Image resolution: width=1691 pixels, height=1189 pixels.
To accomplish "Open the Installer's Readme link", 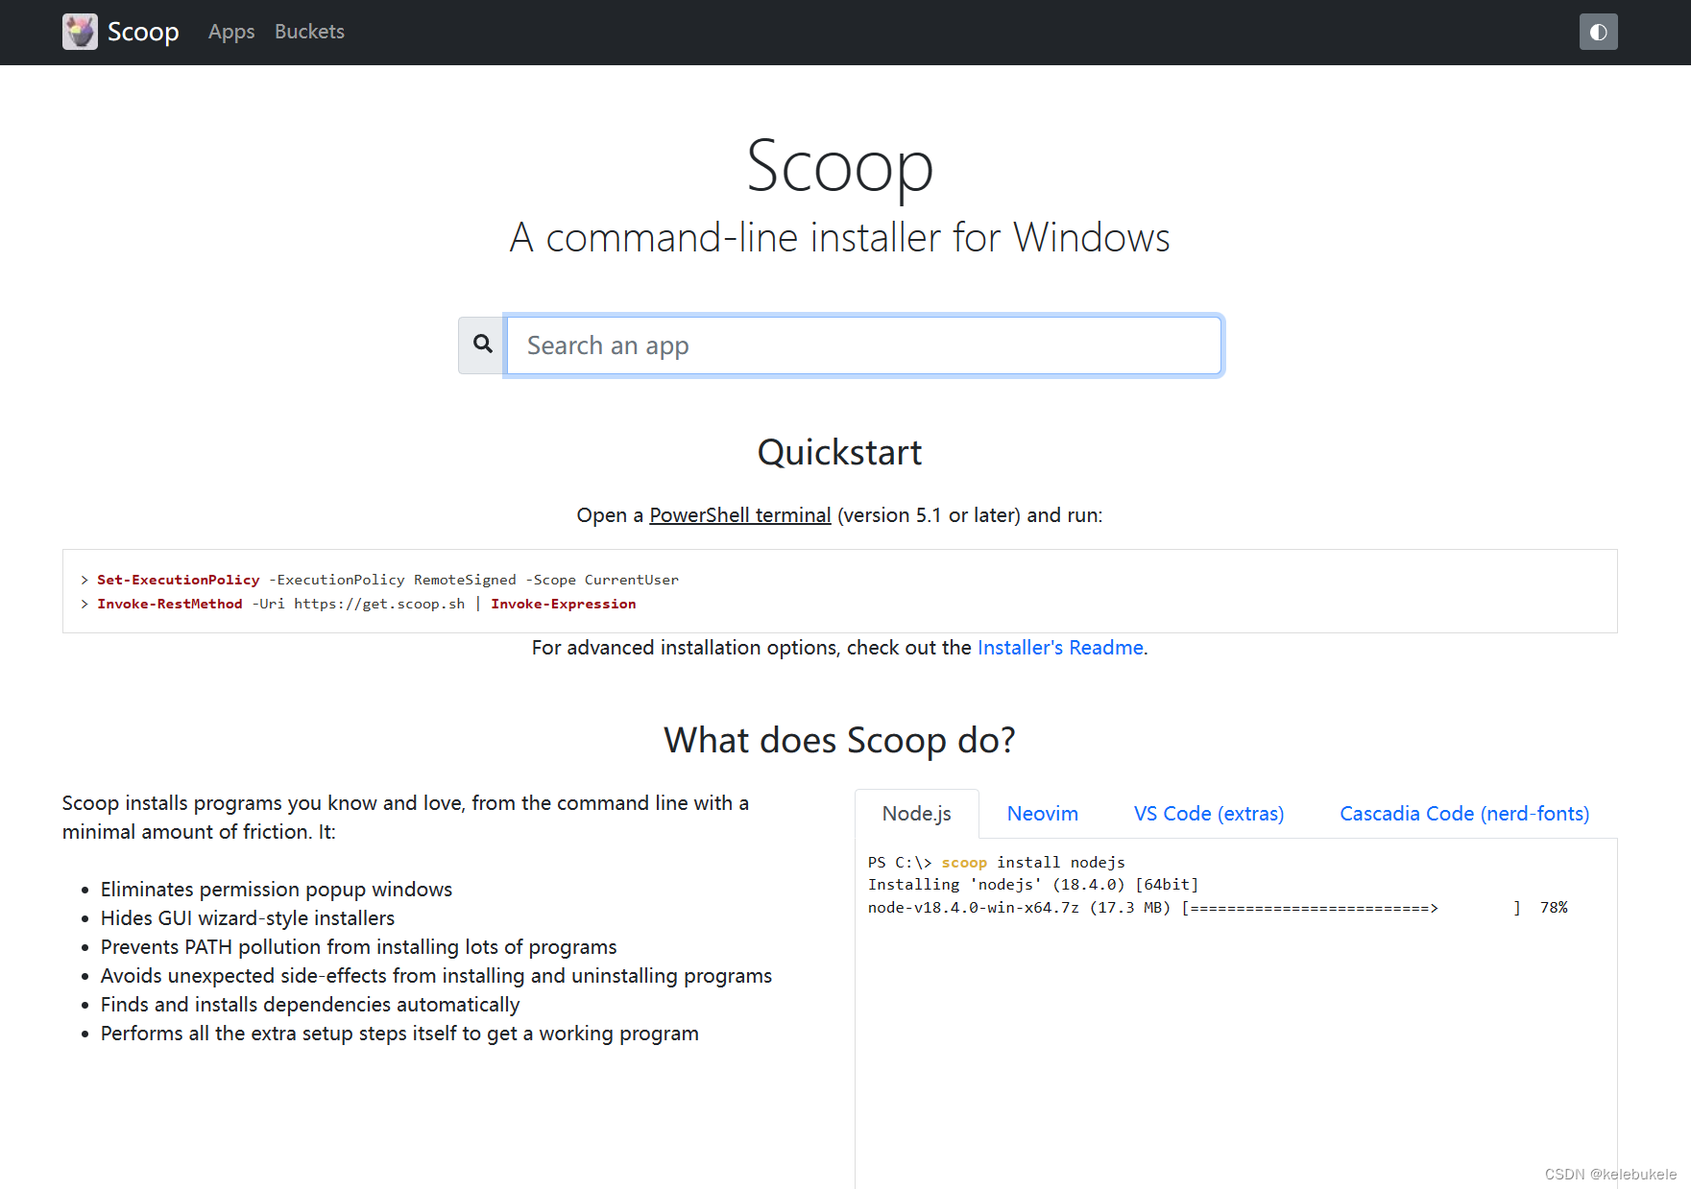I will coord(1059,648).
